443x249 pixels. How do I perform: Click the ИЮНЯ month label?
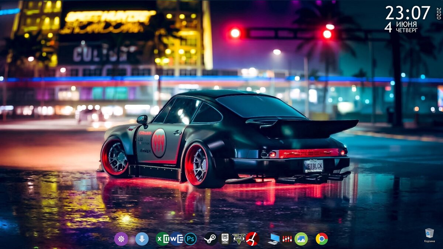click(406, 24)
